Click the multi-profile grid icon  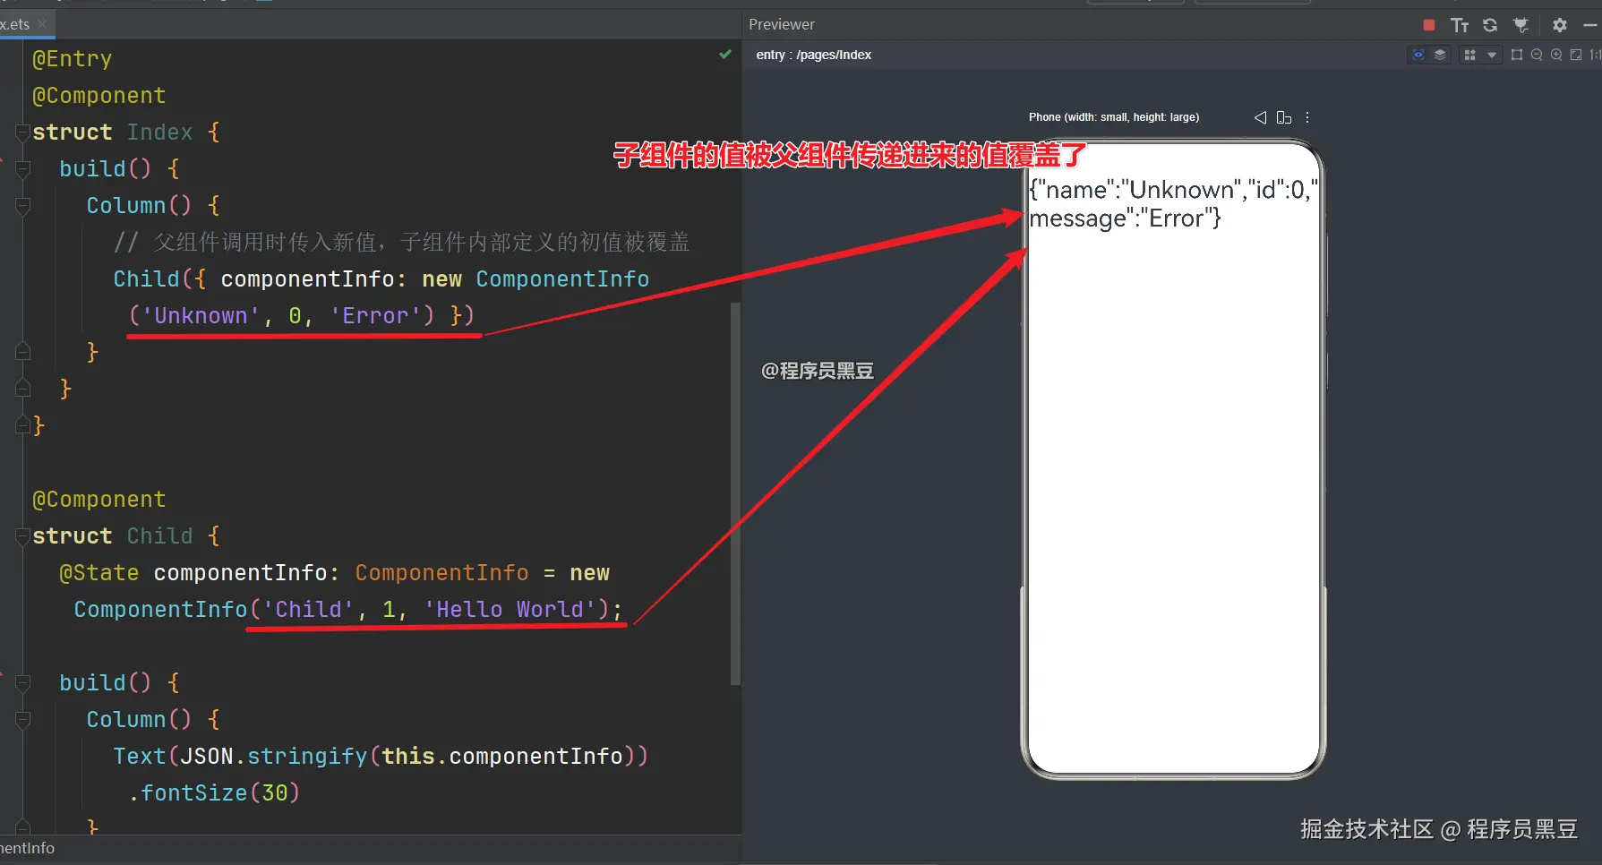(x=1469, y=55)
